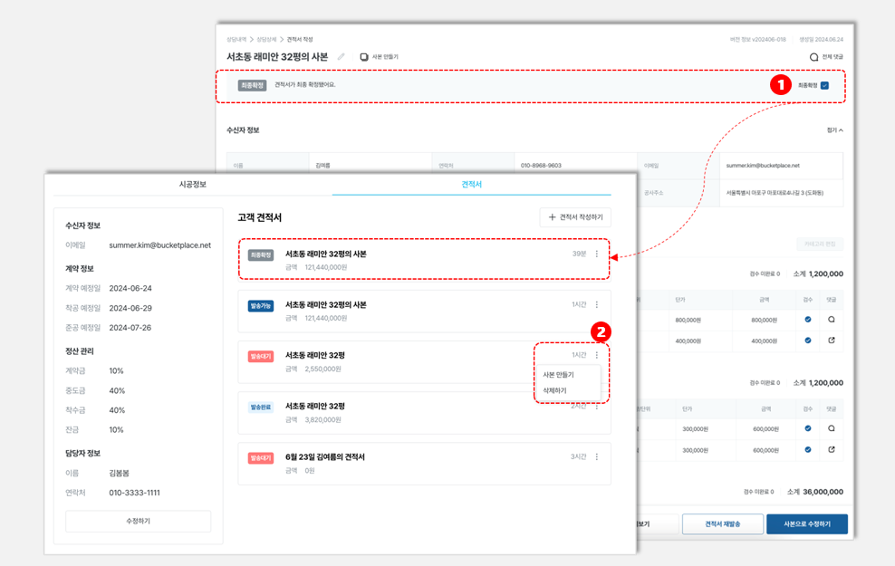Viewport: 895px width, 566px height.
Task: Click 버전 정보 v202406-018 text
Action: (x=757, y=39)
